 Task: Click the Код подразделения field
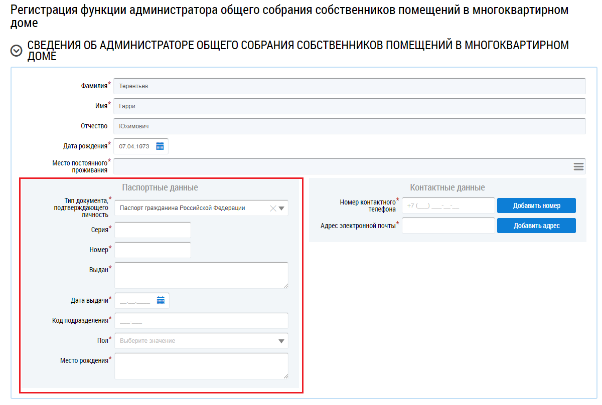(201, 321)
